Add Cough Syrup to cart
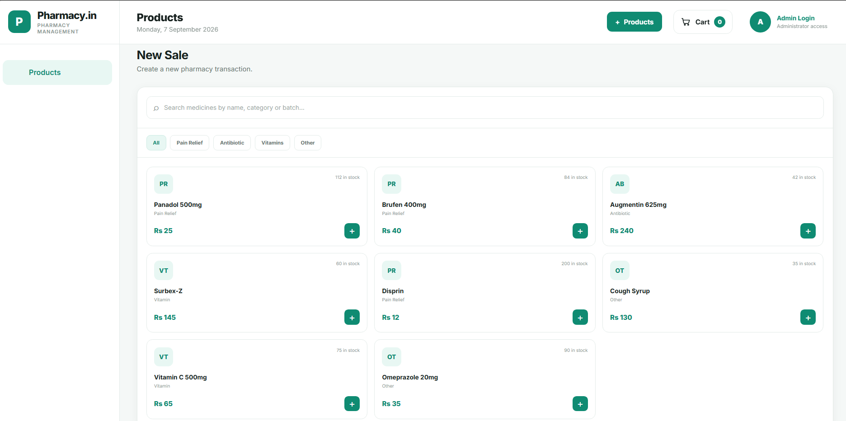846x421 pixels. pos(808,317)
